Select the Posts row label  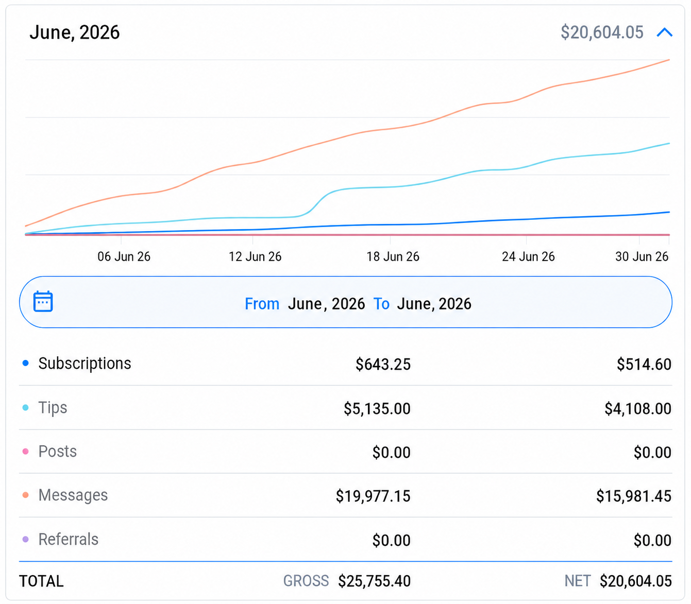pyautogui.click(x=58, y=452)
